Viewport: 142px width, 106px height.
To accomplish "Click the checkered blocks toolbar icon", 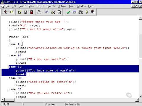I will tap(81, 12).
